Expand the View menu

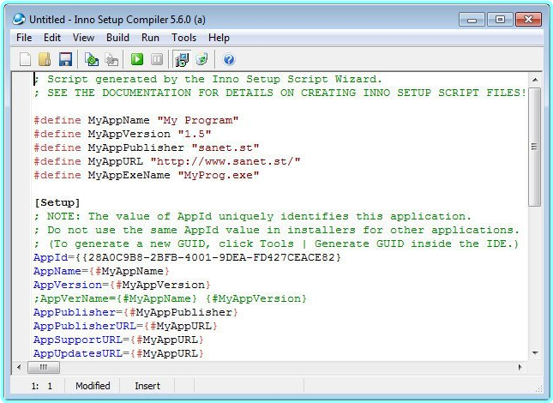point(83,38)
